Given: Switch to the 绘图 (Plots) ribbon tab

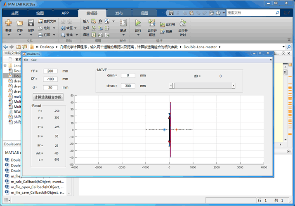Looking at the screenshot, I should point(40,13).
